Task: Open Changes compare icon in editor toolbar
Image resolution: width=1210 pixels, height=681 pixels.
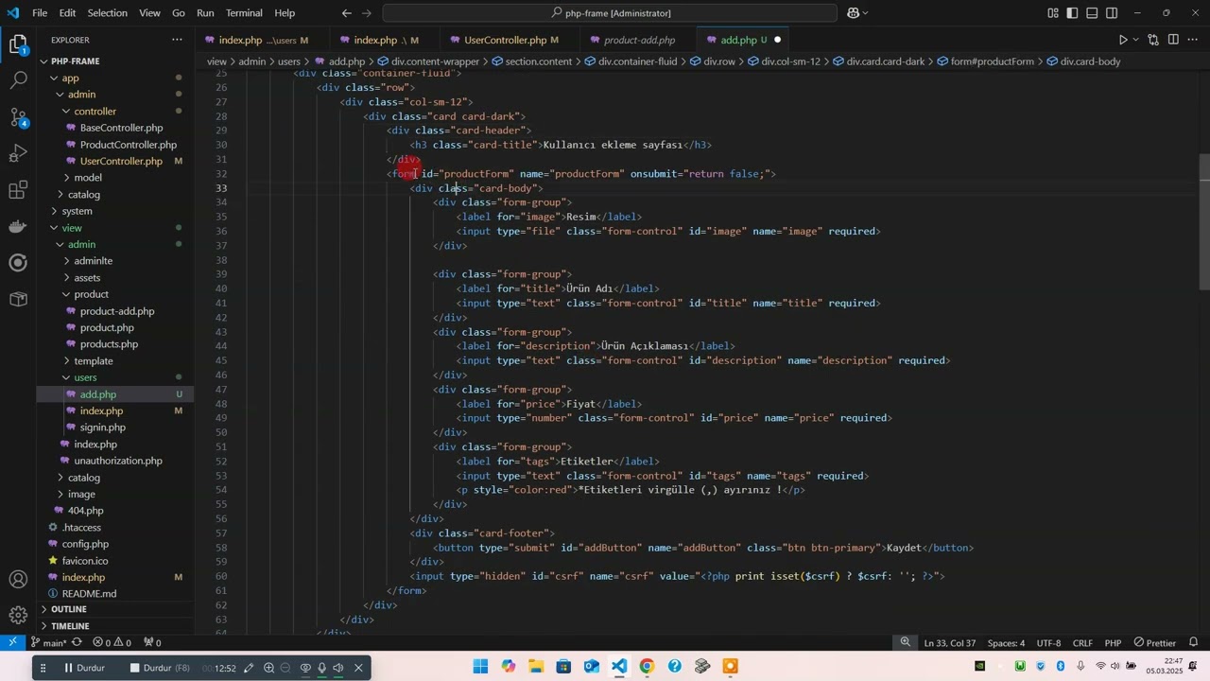Action: tap(1153, 40)
